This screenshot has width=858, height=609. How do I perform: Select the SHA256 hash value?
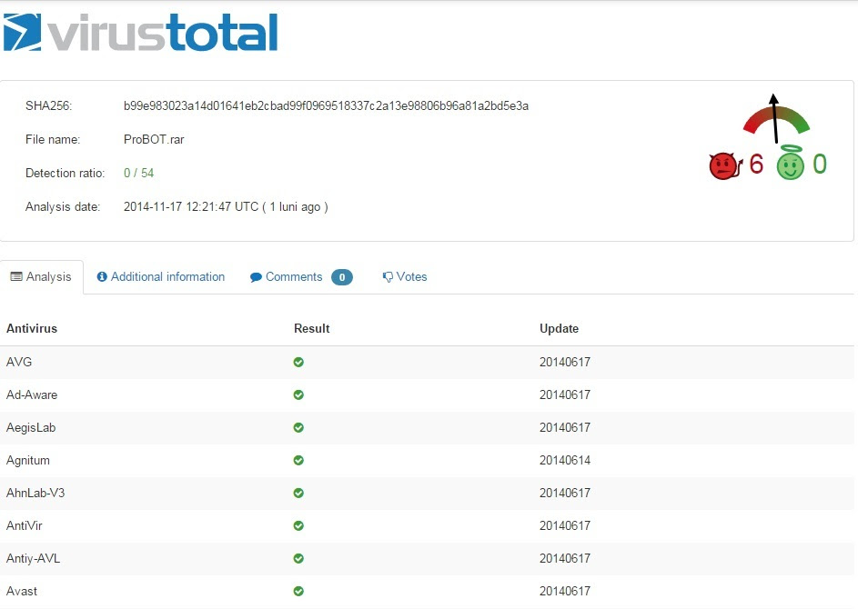tap(326, 106)
